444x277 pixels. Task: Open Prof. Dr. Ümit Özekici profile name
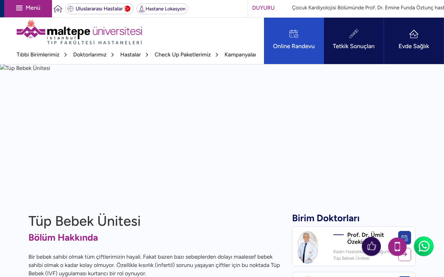pyautogui.click(x=366, y=238)
